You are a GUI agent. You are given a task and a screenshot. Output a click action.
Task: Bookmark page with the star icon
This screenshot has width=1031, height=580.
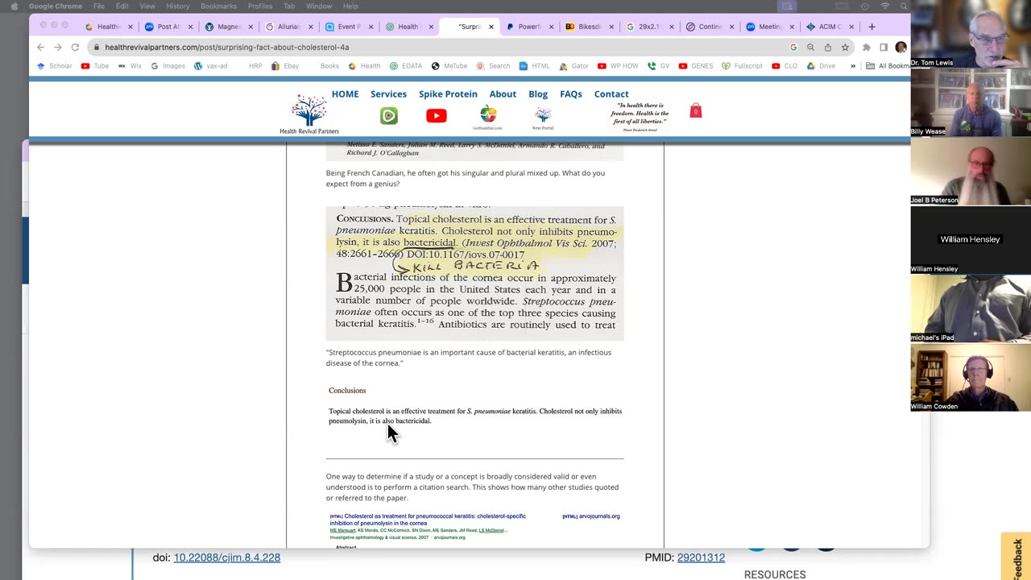click(845, 48)
